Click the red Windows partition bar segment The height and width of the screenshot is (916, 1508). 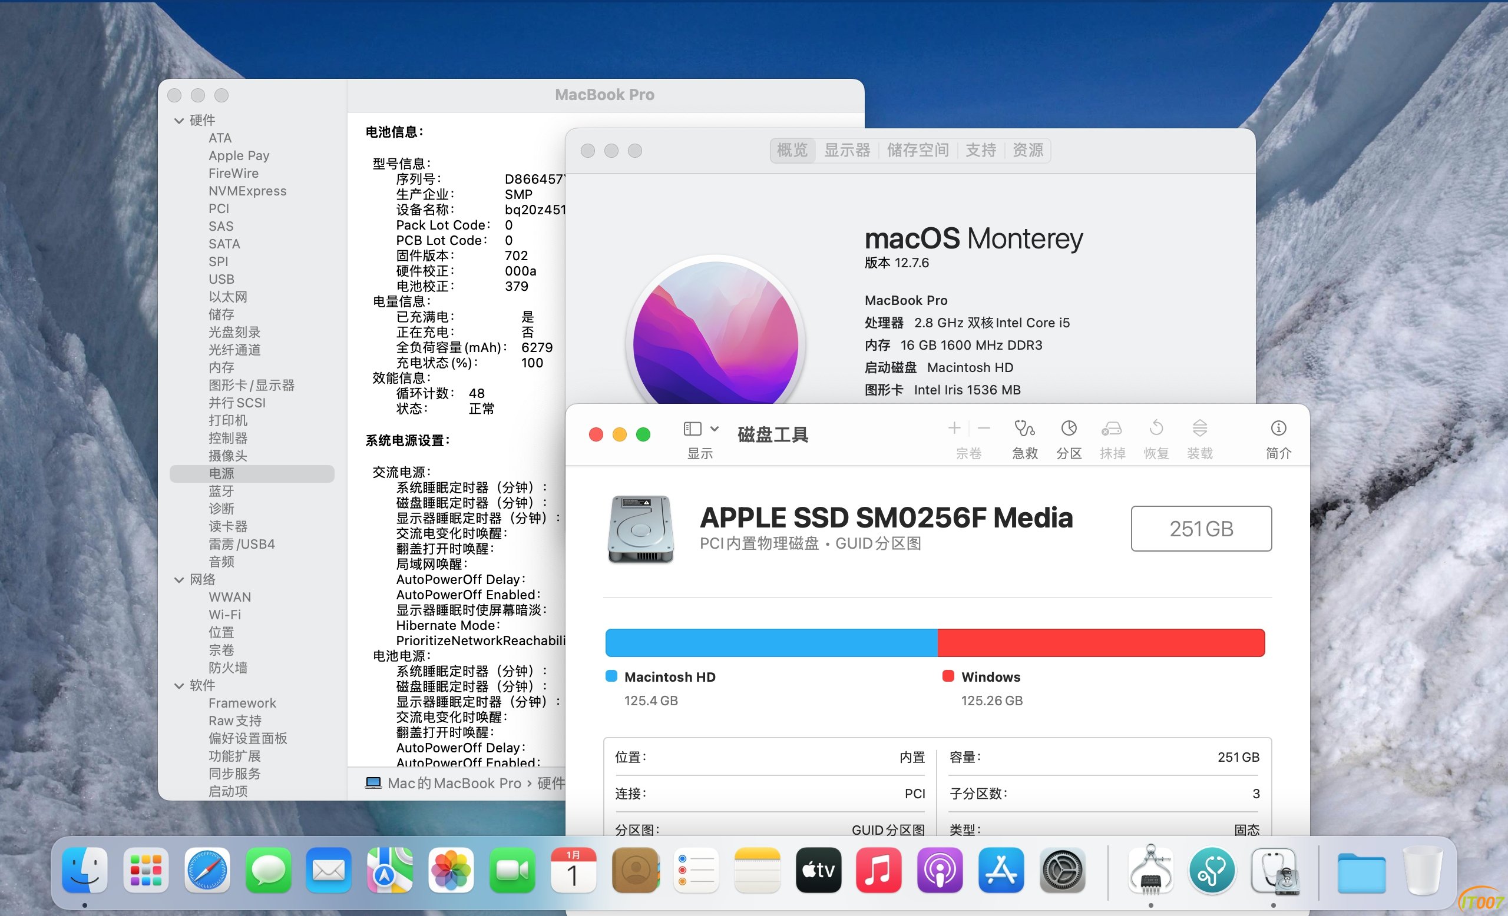click(x=1100, y=643)
